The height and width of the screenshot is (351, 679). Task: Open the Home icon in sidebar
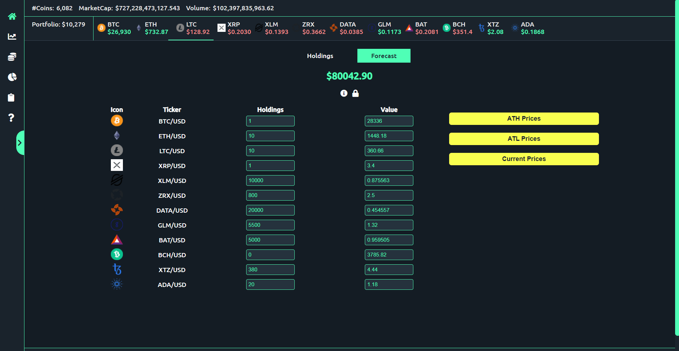click(12, 16)
